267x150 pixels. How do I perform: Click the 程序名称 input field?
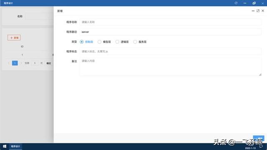[x=171, y=22]
